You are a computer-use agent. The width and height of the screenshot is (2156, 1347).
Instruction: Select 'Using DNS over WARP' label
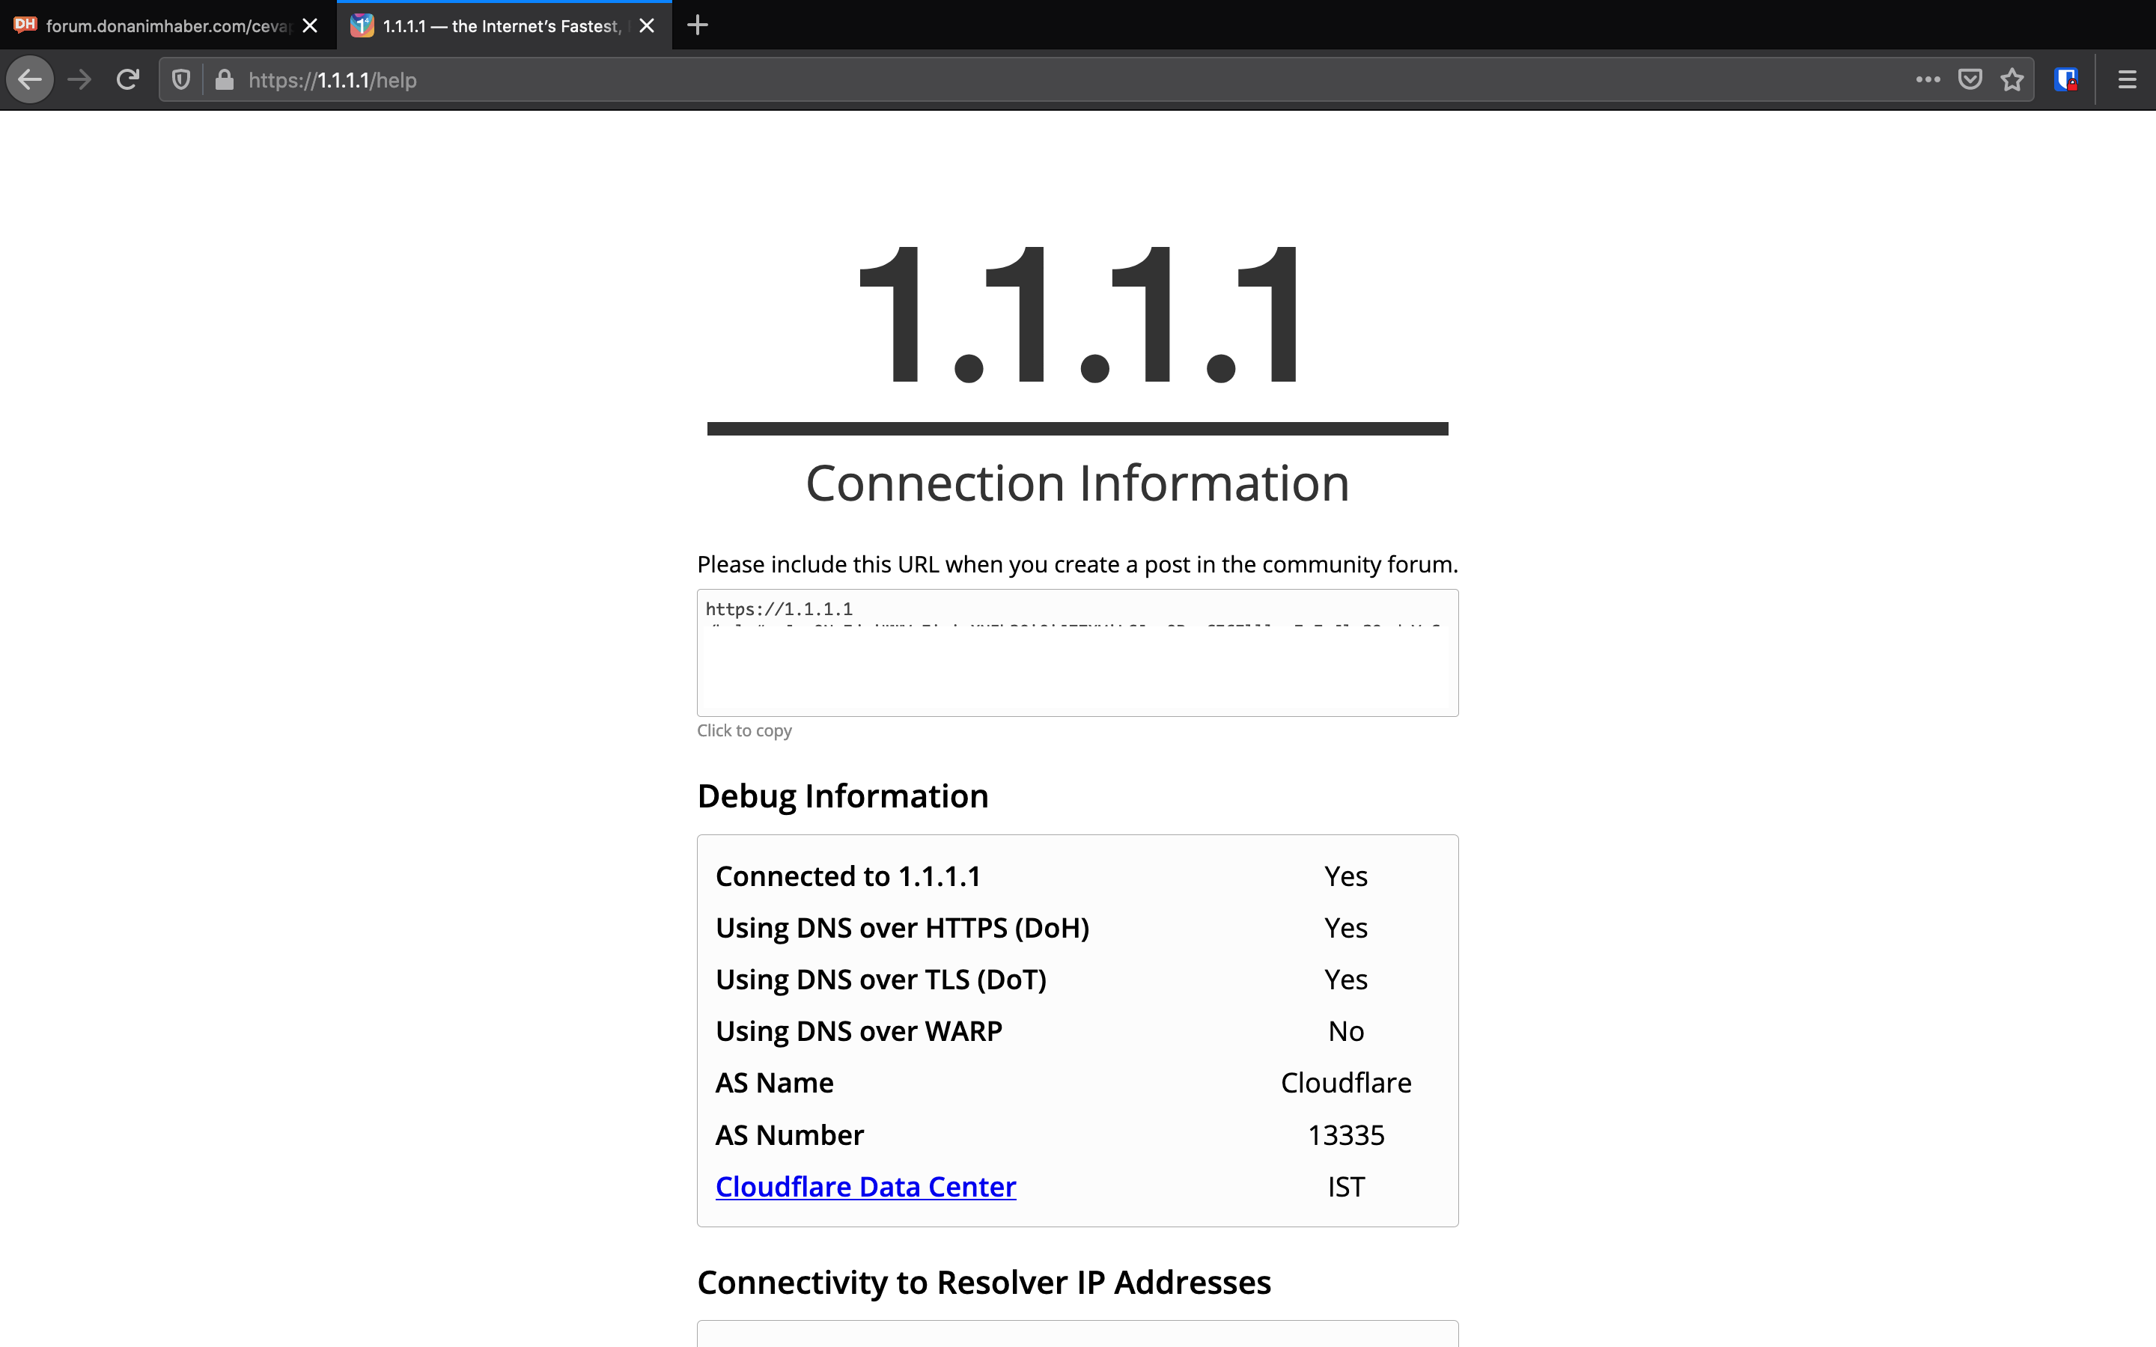(859, 1032)
